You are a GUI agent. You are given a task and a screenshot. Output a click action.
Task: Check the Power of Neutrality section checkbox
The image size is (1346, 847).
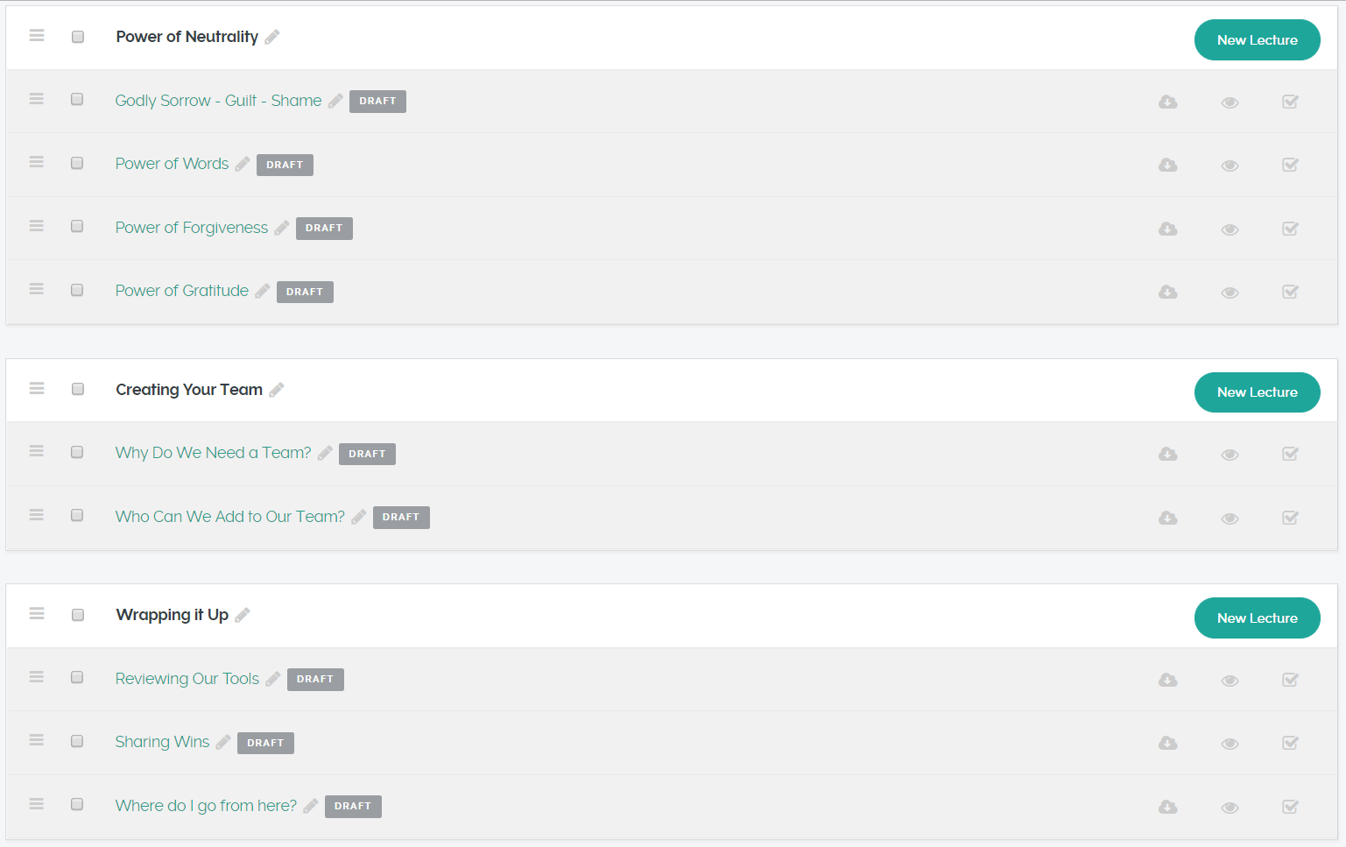(x=78, y=37)
